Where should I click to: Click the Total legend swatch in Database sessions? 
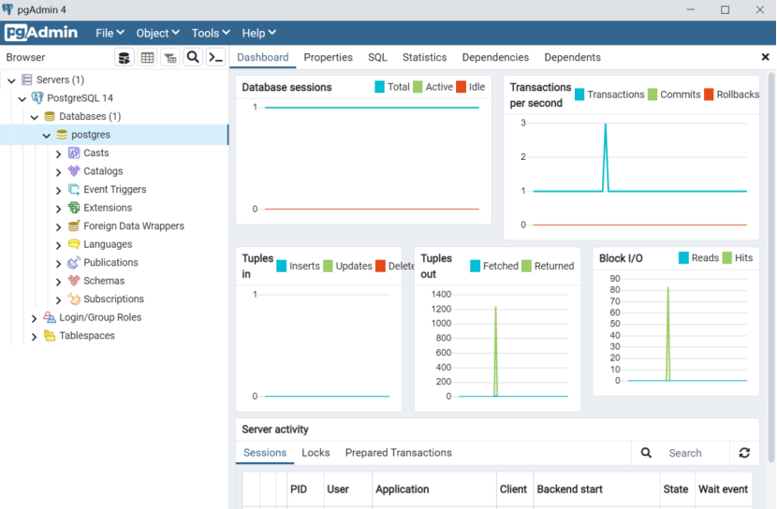click(379, 87)
